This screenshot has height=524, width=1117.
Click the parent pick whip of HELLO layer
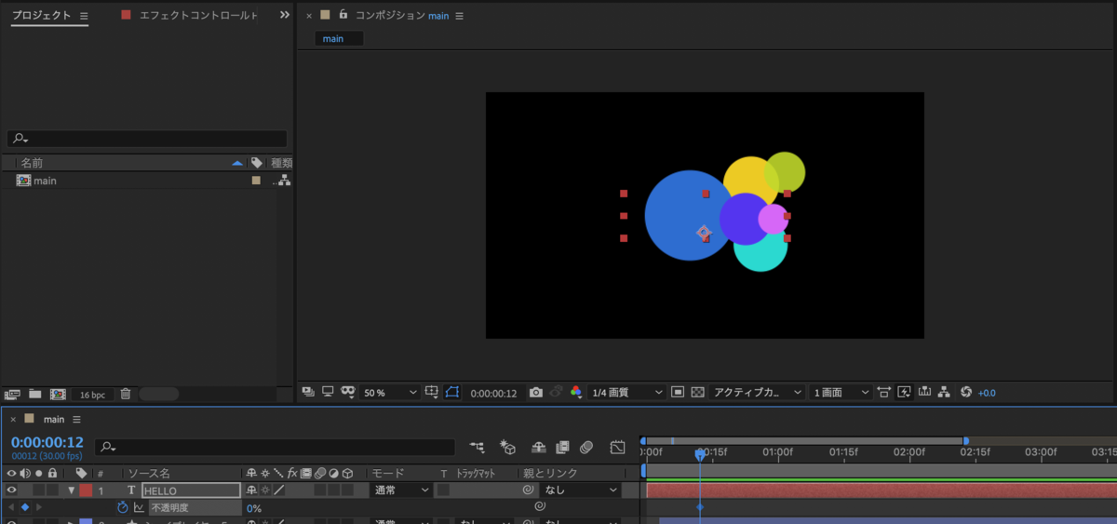pyautogui.click(x=528, y=490)
